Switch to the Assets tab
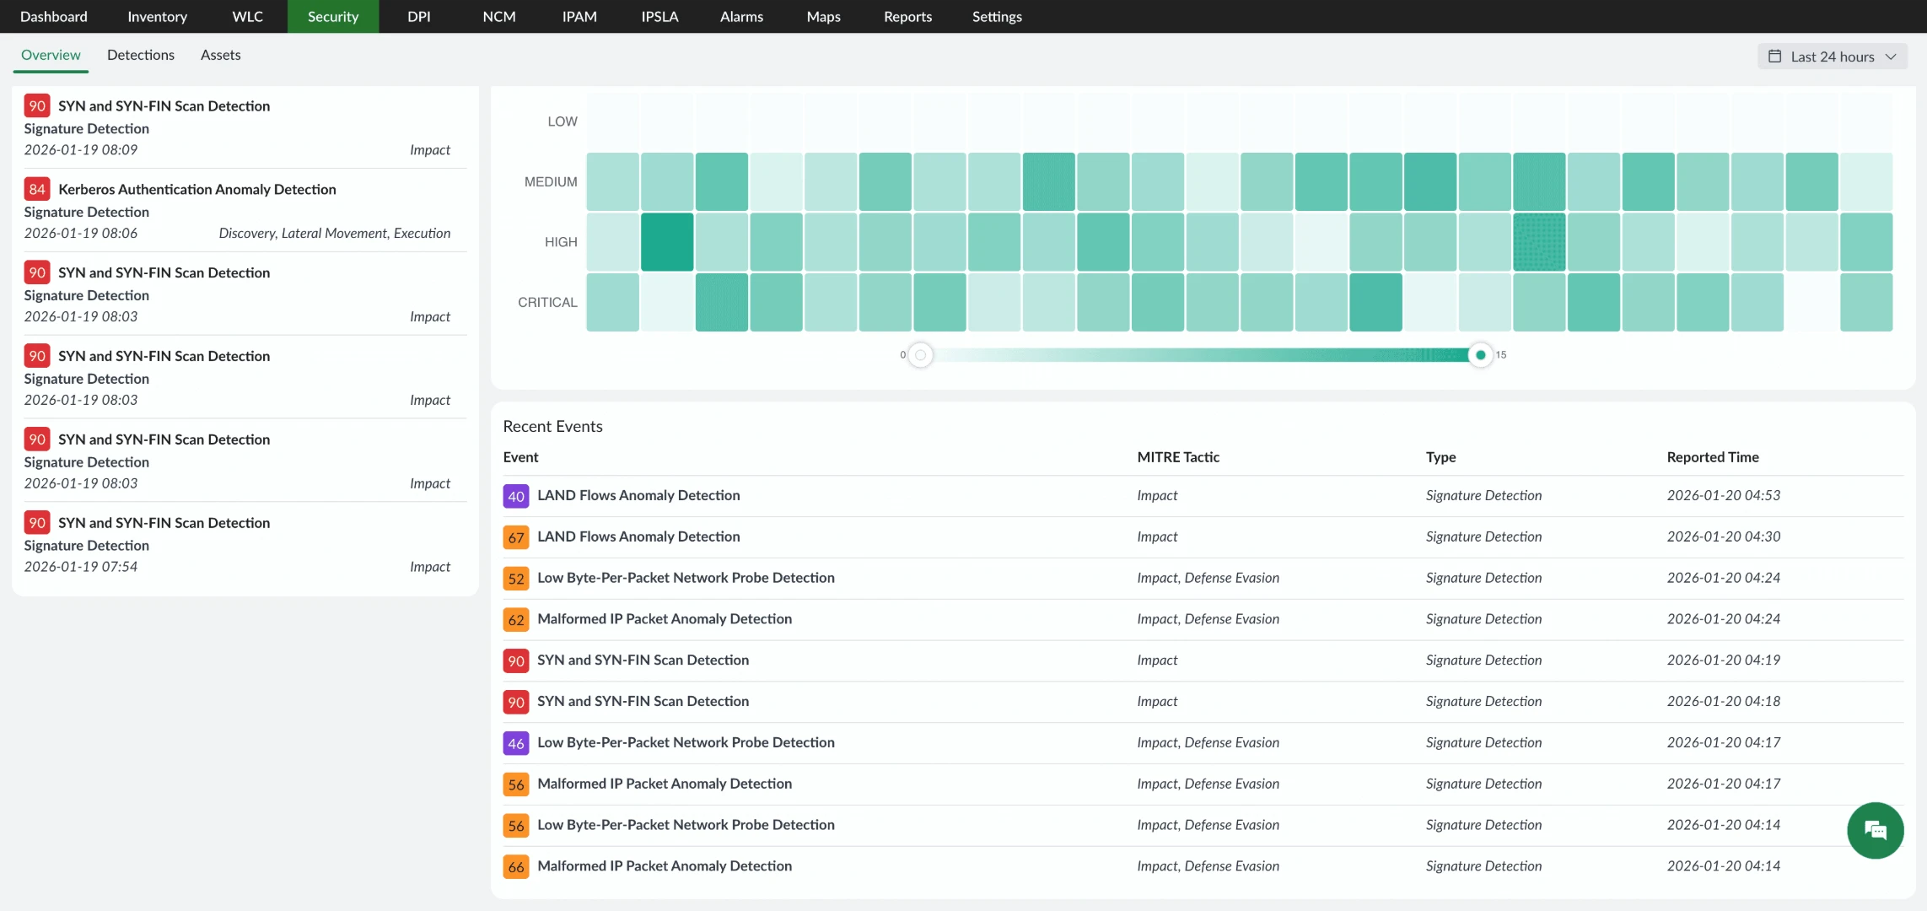This screenshot has height=911, width=1927. tap(220, 54)
